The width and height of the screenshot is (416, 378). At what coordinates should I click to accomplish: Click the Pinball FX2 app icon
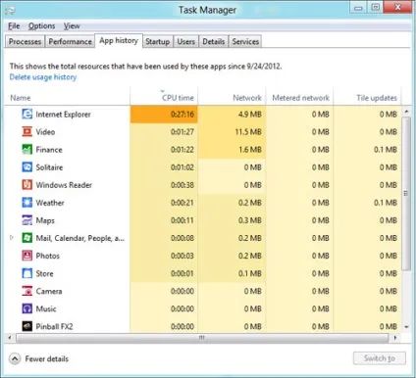[x=27, y=326]
